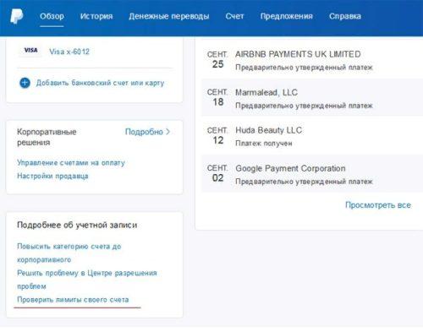
Task: Click Проверить лимиты своего счета link
Action: (73, 300)
